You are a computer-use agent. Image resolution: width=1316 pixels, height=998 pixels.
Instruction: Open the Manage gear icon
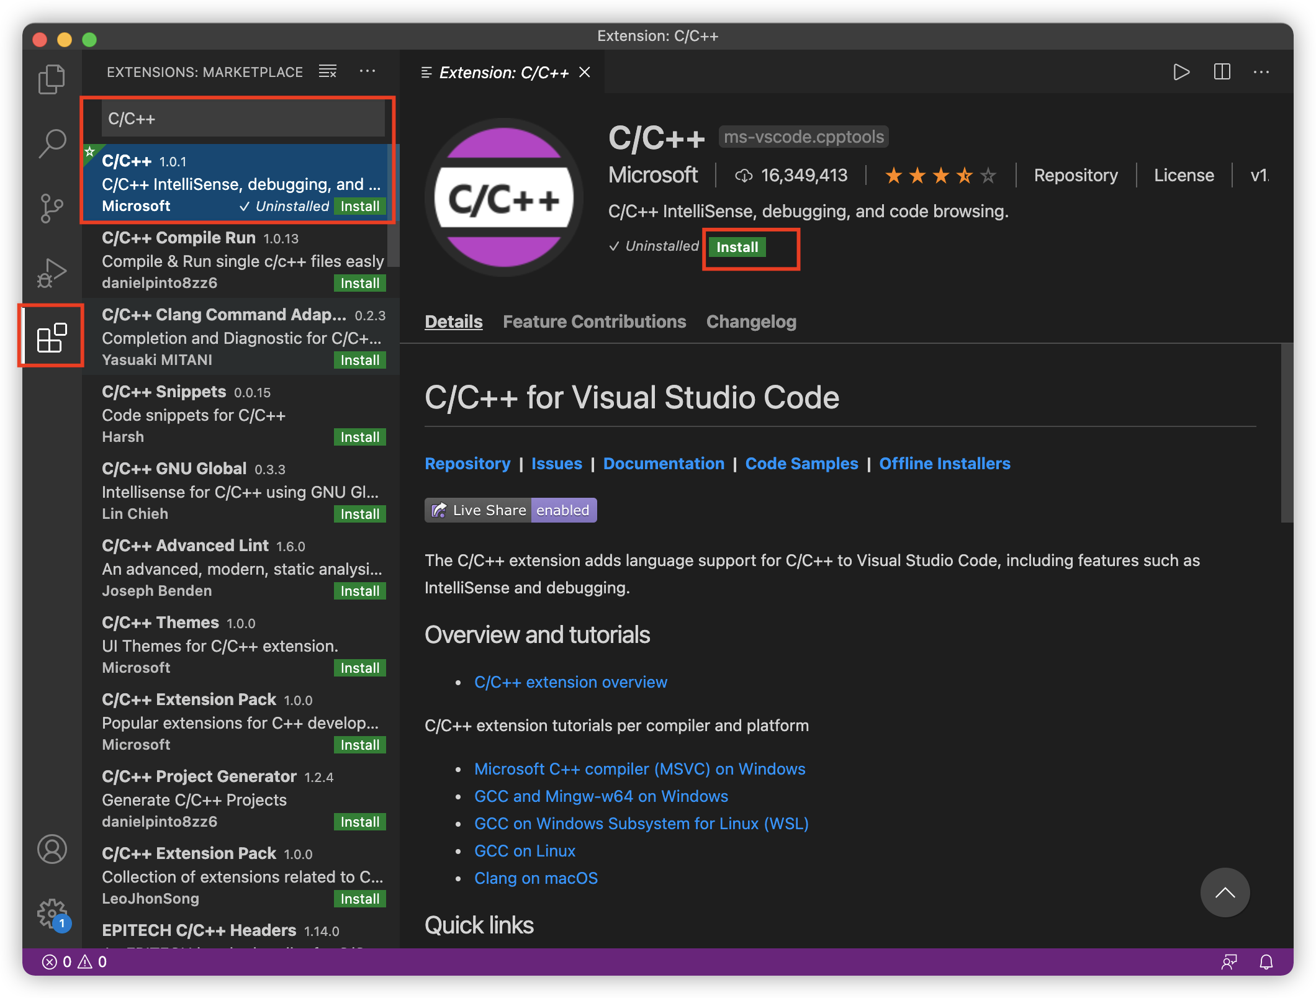tap(52, 914)
